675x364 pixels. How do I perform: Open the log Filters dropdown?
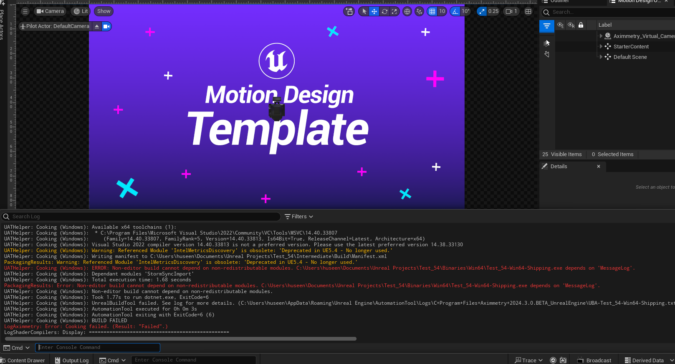point(299,217)
